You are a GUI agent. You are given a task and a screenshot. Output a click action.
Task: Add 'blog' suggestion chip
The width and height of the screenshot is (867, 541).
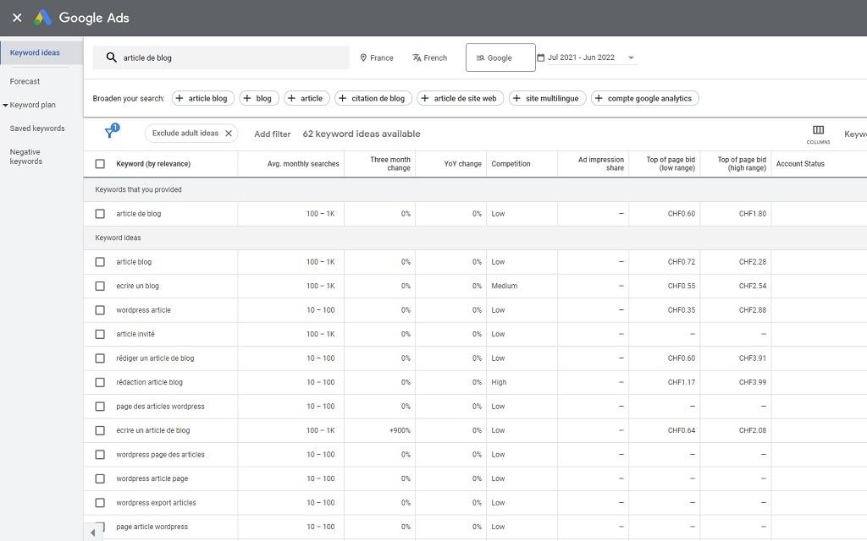[x=259, y=98]
